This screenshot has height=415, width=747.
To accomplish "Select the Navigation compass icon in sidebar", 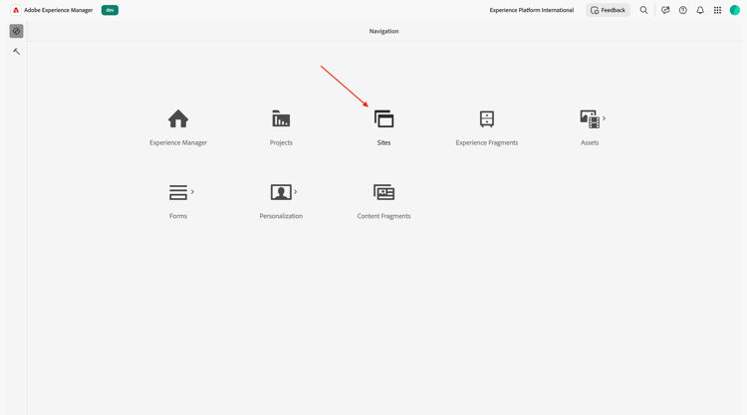I will (16, 31).
